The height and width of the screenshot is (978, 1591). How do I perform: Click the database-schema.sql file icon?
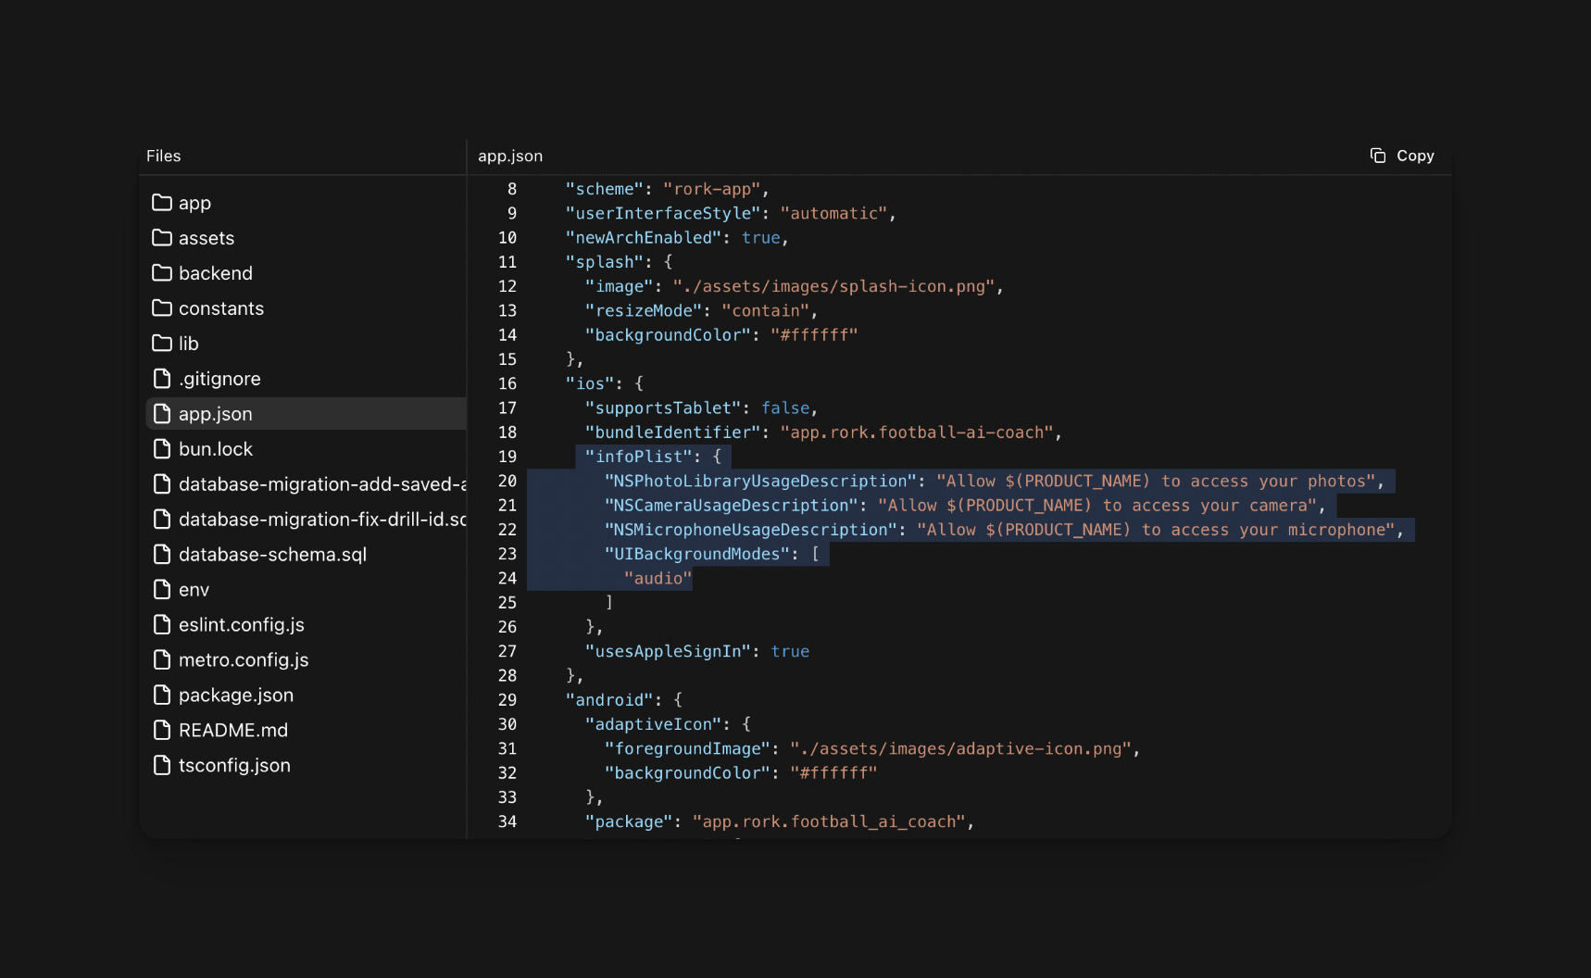pyautogui.click(x=162, y=554)
